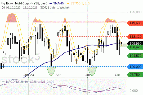Click the green 104,570 support price tag
The height and width of the screenshot is (95, 143).
click(x=135, y=56)
